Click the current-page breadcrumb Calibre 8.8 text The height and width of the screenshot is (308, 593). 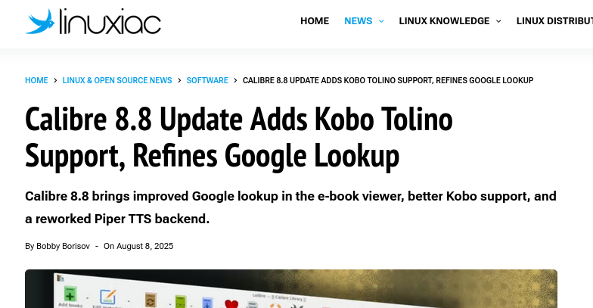pos(388,80)
